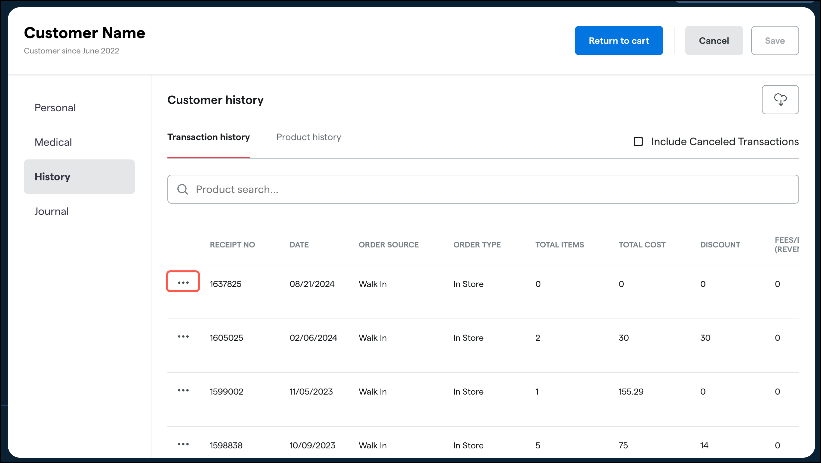The image size is (821, 463).
Task: Click receipt number 1605025
Action: [226, 338]
